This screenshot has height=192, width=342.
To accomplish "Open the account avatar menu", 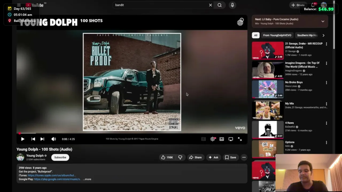I will 324,5.
